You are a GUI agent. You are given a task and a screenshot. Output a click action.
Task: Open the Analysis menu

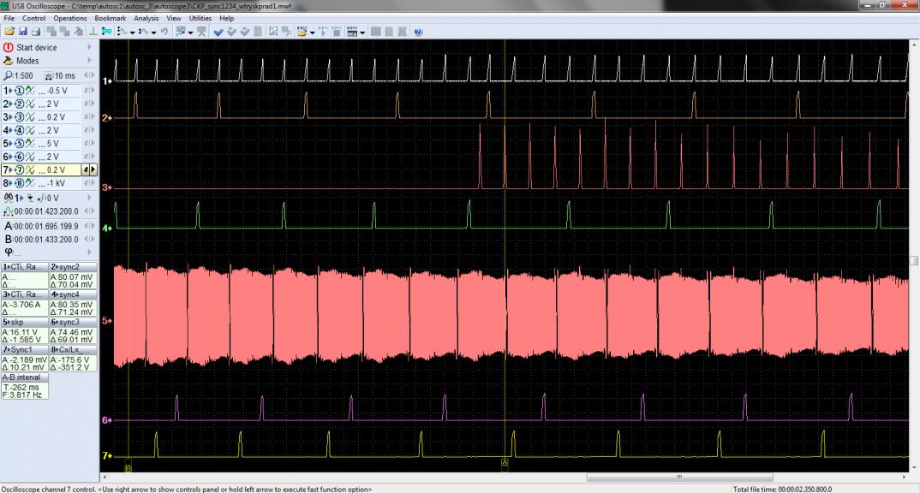(146, 18)
